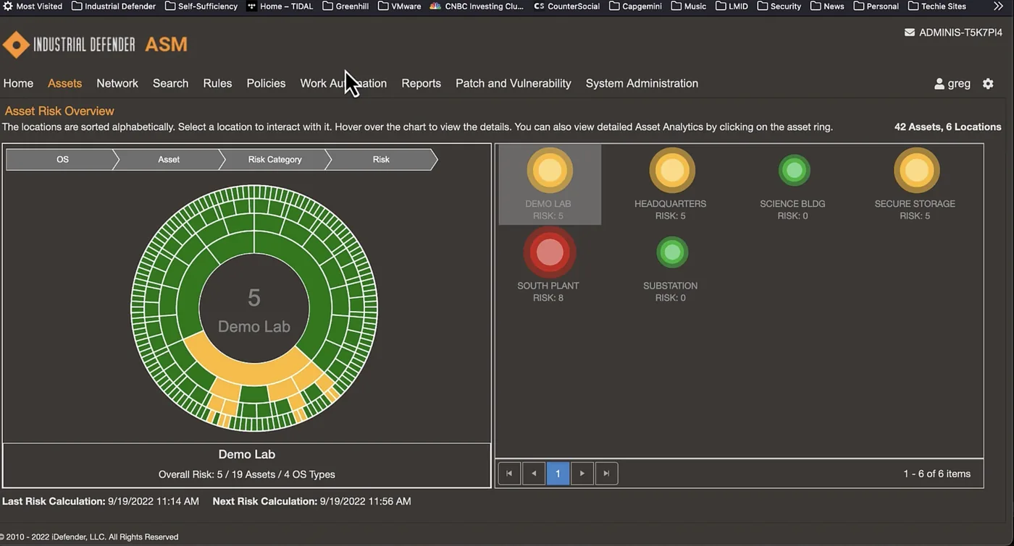Show more bookmarks with the double chevron
1014x546 pixels.
pos(997,6)
